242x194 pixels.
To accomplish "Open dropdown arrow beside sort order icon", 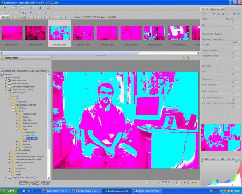I will point(34,13).
